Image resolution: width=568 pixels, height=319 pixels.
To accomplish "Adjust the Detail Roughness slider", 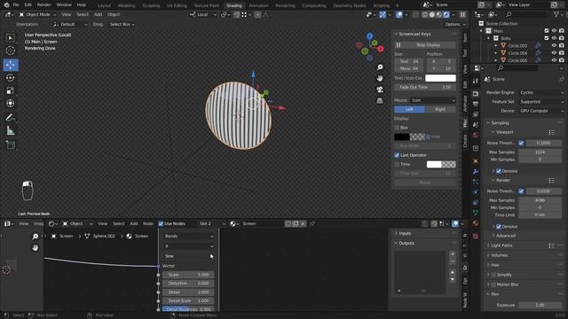I will tap(188, 309).
